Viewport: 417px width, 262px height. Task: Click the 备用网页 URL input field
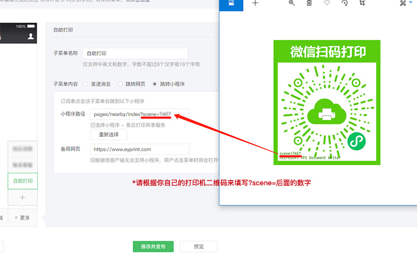(139, 150)
